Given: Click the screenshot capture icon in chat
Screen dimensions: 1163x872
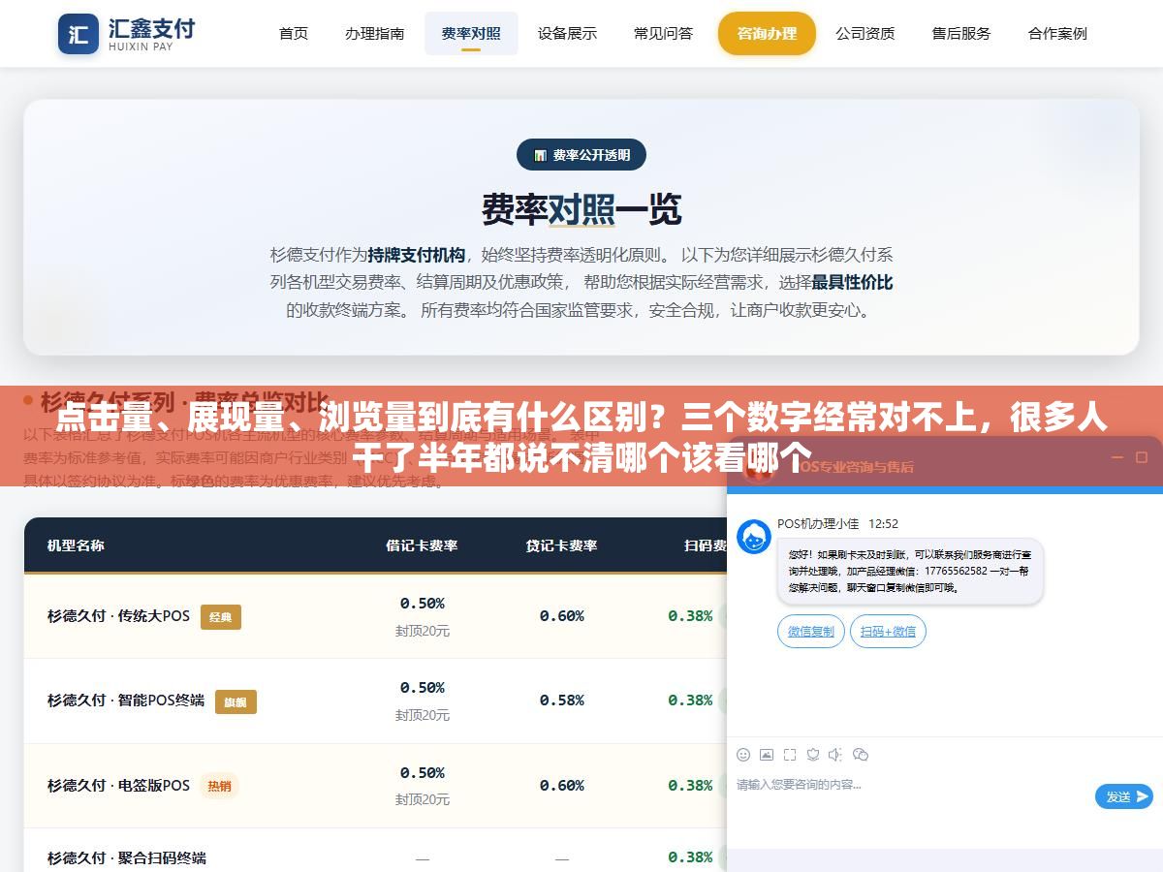Looking at the screenshot, I should (790, 755).
